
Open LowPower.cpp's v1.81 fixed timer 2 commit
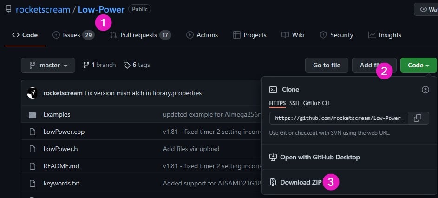[x=212, y=132]
